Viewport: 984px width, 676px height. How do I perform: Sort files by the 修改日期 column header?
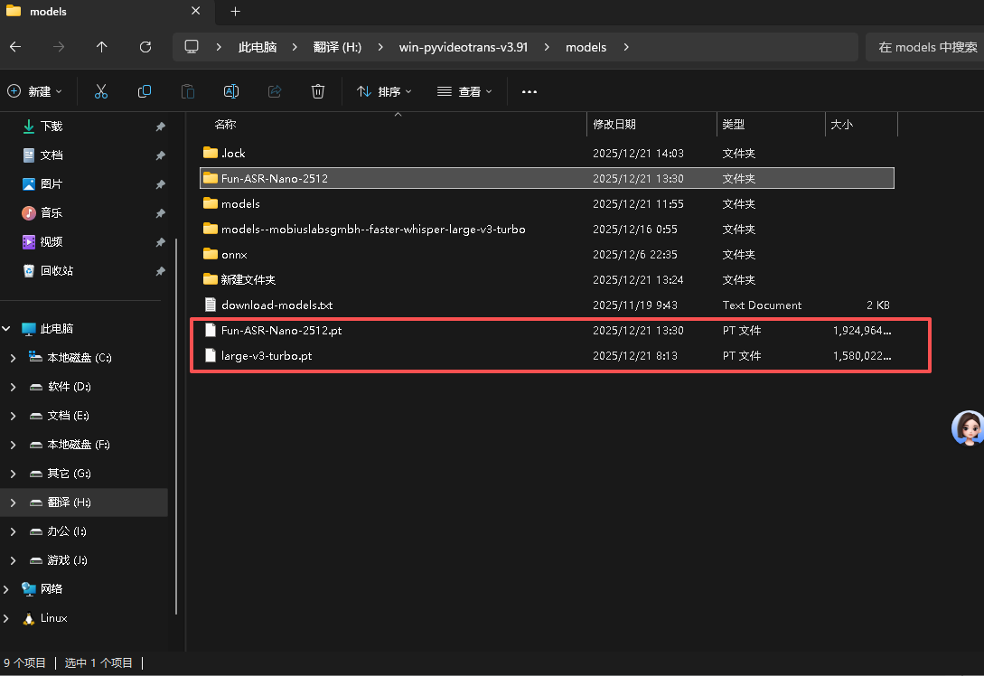[614, 124]
